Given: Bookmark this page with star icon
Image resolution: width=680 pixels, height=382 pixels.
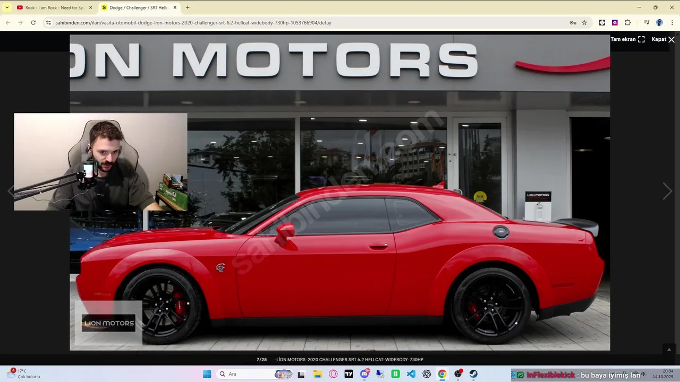Looking at the screenshot, I should click(584, 23).
